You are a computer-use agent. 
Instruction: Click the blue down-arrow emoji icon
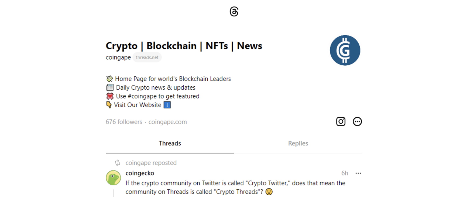[x=167, y=105]
